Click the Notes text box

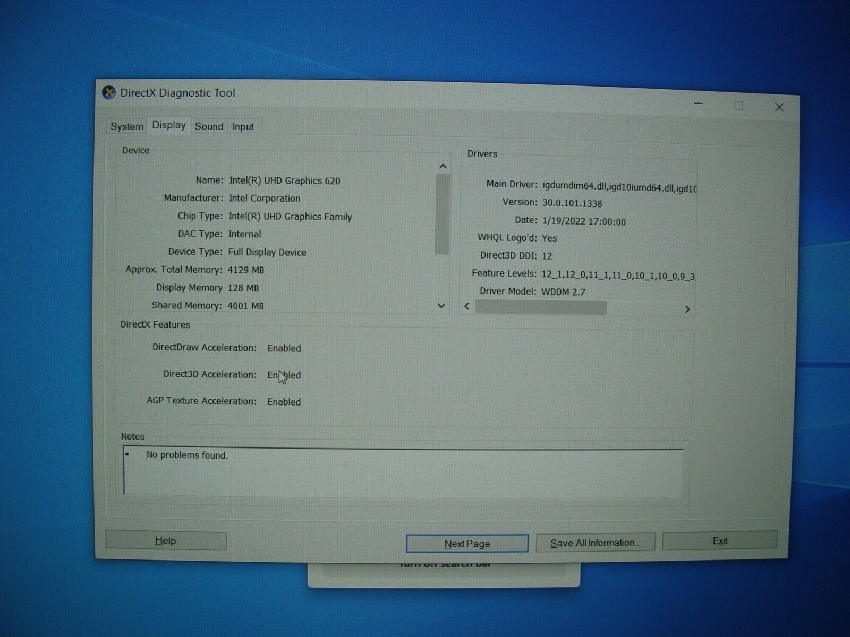pos(403,471)
